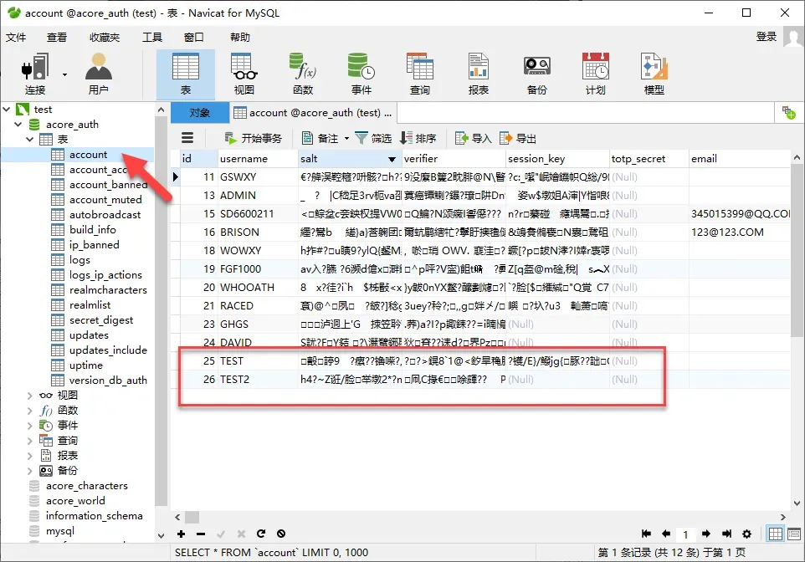Screen dimensions: 805x562
Task: Click the 导出 (Export) button
Action: (518, 139)
